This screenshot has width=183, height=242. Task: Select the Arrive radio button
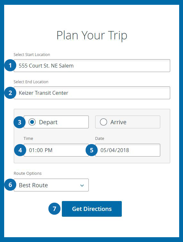coord(104,122)
